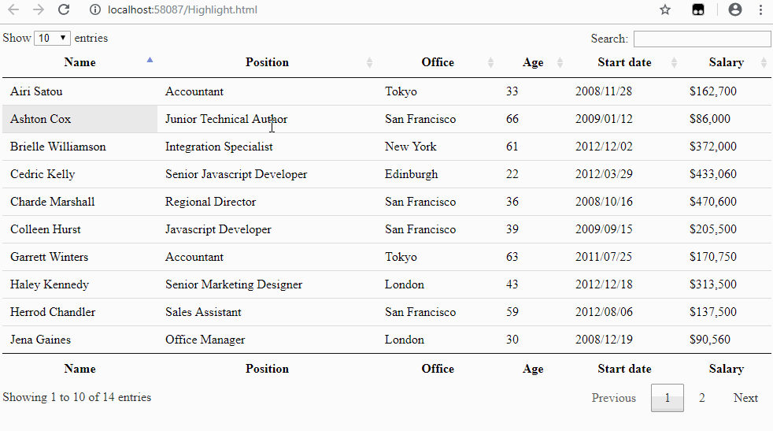Click the Jena Gaines name cell
The image size is (773, 431).
[80, 340]
